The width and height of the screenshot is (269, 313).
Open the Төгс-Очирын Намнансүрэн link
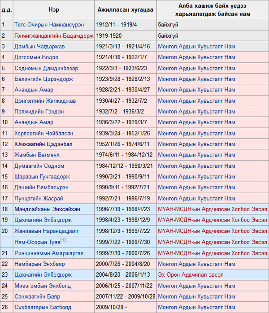point(49,25)
